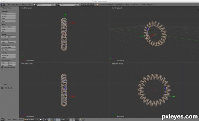Open the Object Mode dropdown

click(31, 119)
